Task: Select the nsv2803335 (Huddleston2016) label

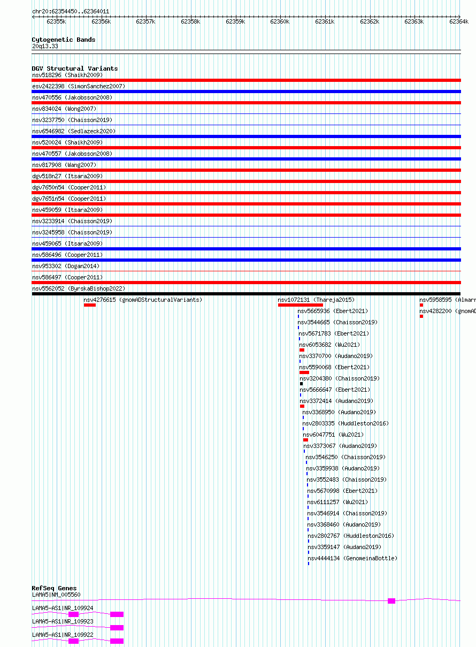Action: pyautogui.click(x=346, y=423)
